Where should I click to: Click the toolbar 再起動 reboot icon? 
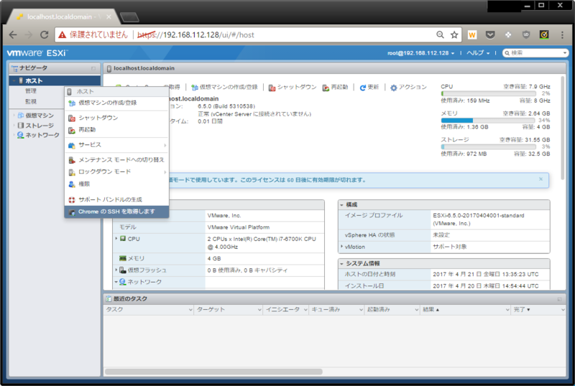[x=326, y=88]
